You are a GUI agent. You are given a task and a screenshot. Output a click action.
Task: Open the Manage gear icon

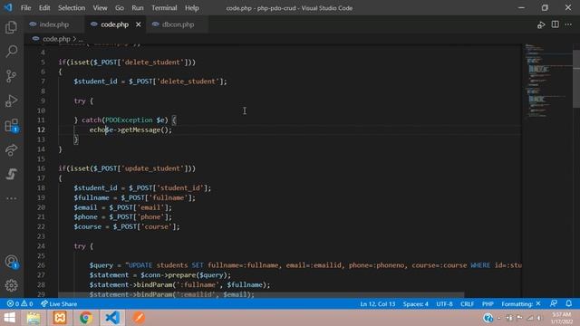[x=11, y=285]
